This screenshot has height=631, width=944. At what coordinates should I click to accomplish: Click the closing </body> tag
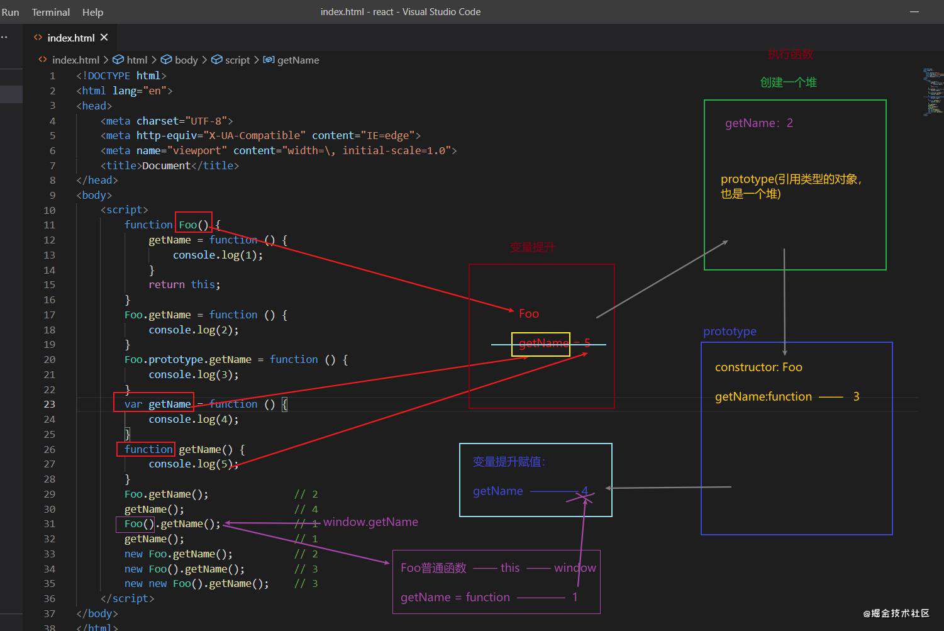coord(97,614)
